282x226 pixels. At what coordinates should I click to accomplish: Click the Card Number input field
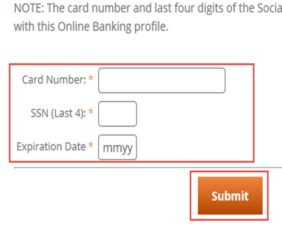click(x=162, y=80)
